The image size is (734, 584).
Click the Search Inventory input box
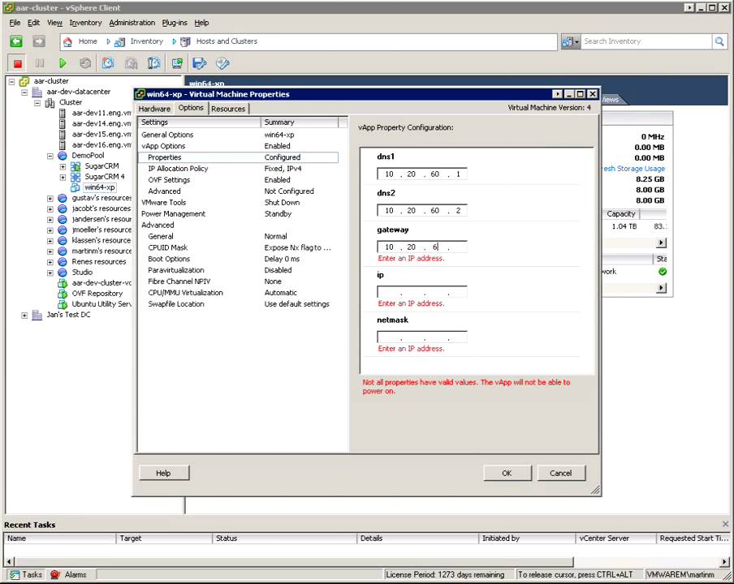click(x=646, y=41)
